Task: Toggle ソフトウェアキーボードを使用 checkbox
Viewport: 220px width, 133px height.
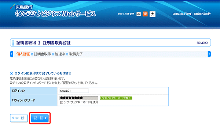Action: click(x=62, y=102)
